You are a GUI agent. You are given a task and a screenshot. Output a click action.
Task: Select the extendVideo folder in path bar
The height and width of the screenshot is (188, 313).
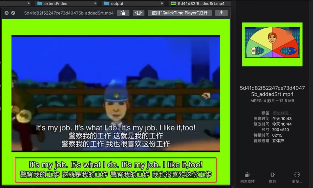(x=52, y=3)
